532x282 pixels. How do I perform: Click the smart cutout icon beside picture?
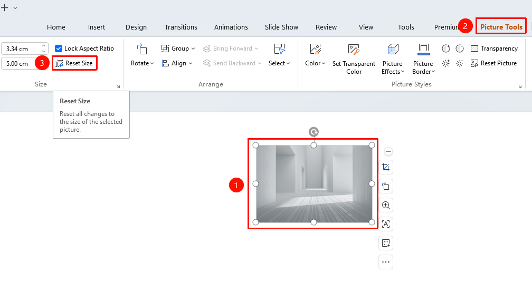tap(386, 243)
